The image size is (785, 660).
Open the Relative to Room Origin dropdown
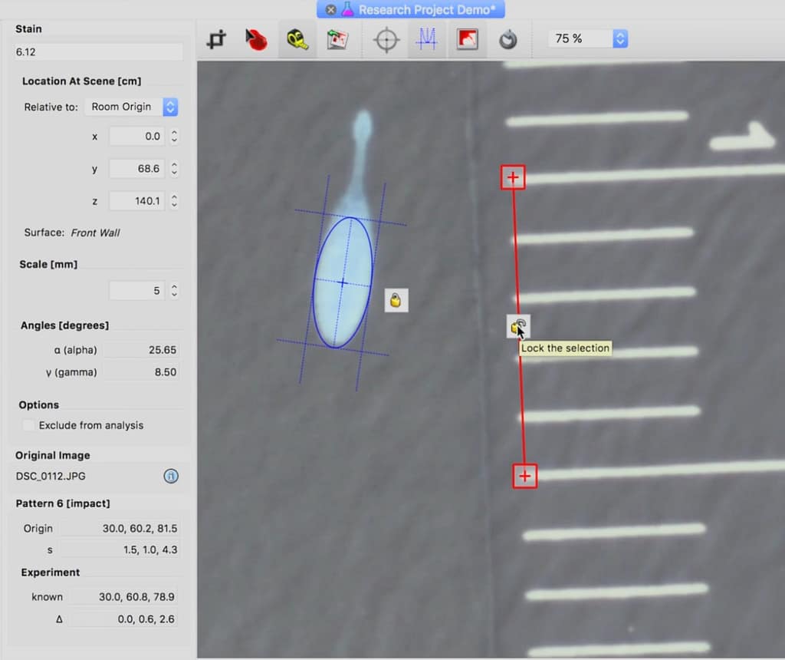point(130,107)
